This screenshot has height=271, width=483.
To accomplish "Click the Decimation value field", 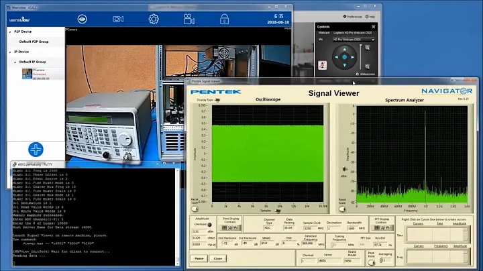I will pos(335,229).
